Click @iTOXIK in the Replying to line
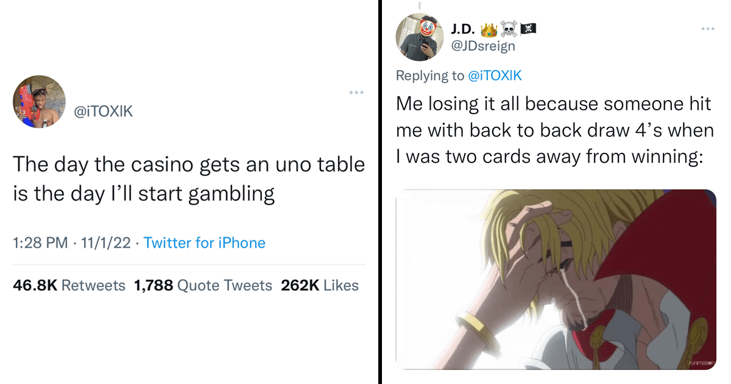 pyautogui.click(x=494, y=76)
